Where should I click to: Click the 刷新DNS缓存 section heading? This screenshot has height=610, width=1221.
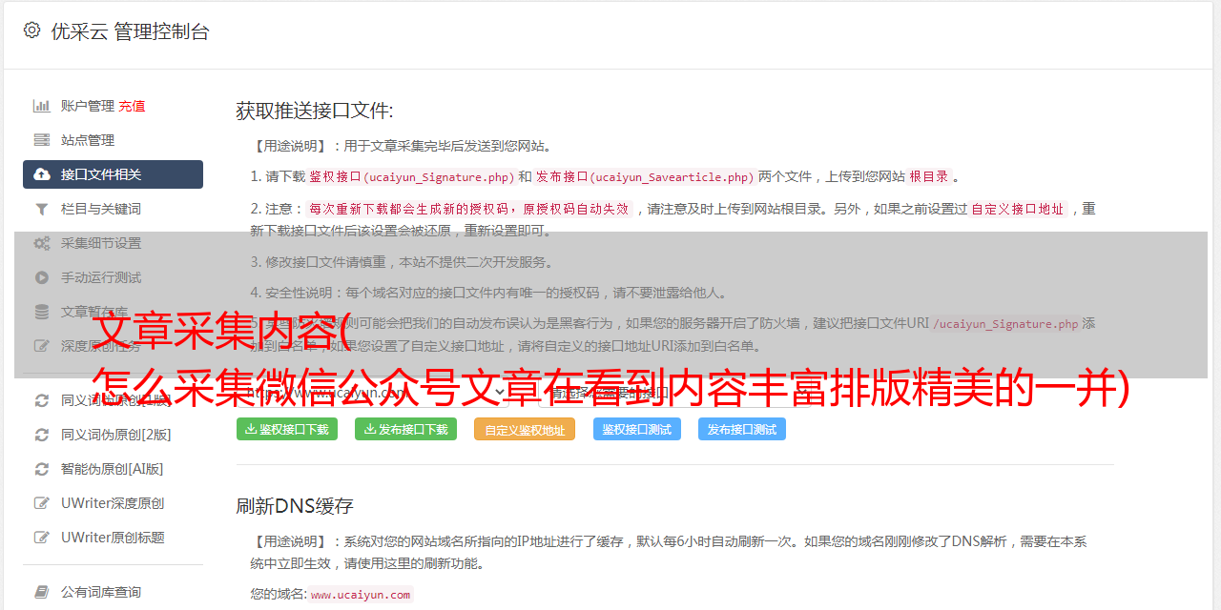[x=295, y=505]
